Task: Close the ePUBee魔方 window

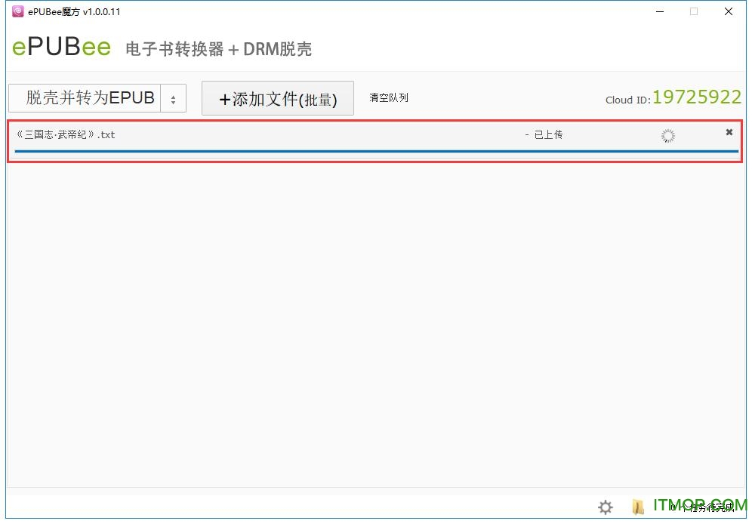Action: [728, 11]
